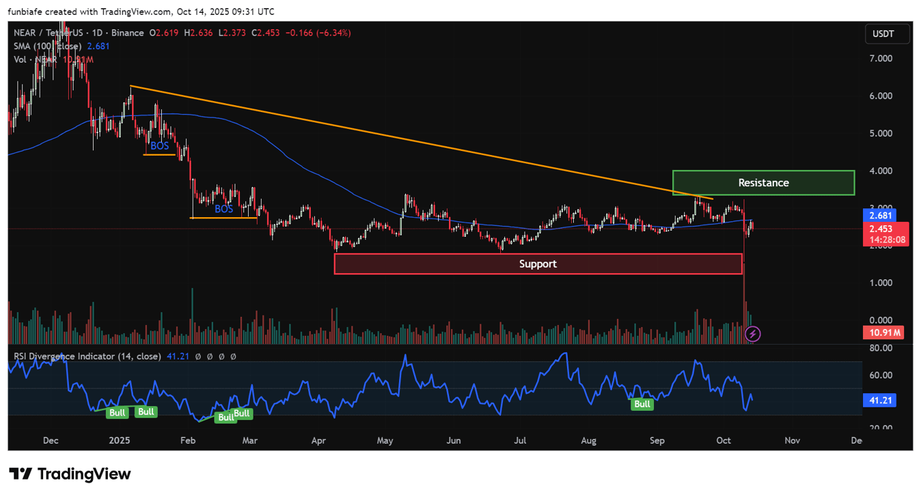Select the first Bull divergence badge on RSI
Screen dimensions: 921x497
pos(117,412)
